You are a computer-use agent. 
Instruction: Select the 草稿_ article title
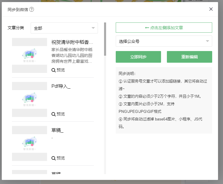pos(58,130)
